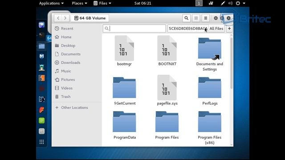
Task: Launch the red F Faraday icon in dock
Action: click(x=41, y=110)
